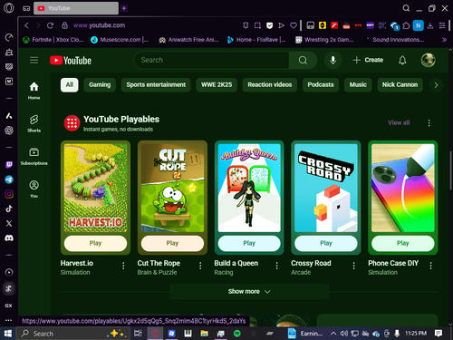Click the YouTube logo
Viewport: 453px width, 340px height.
click(x=71, y=61)
